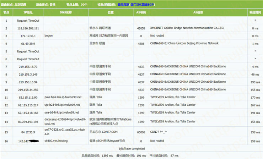This screenshot has height=159, width=263.
Task: Select CHINA169-BJ China Unicom Beijing AS info
Action: tap(184, 43)
